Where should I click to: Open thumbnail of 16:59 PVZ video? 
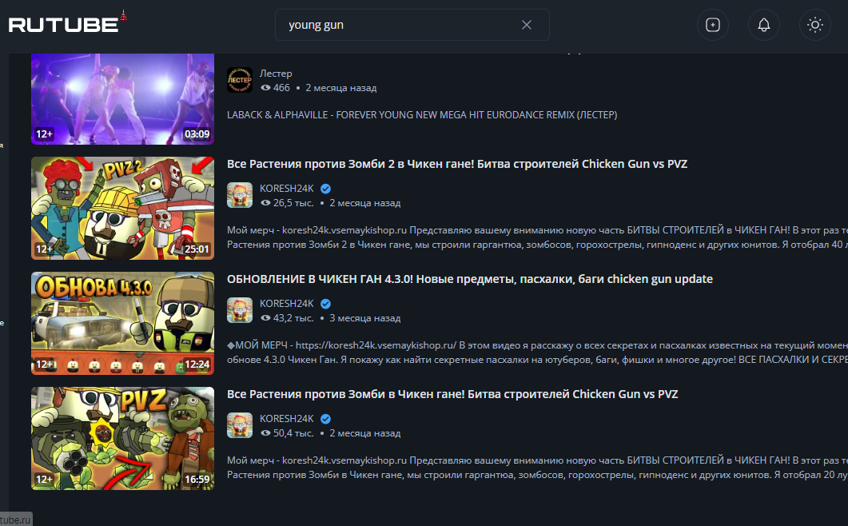(123, 439)
